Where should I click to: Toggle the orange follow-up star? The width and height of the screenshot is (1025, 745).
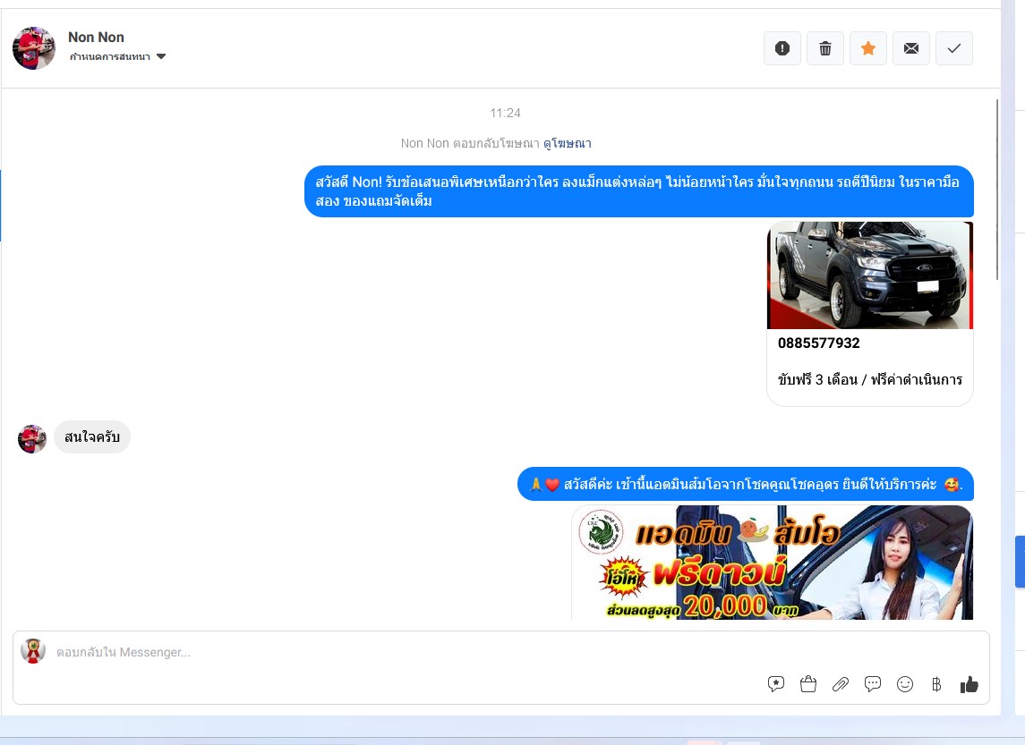(868, 48)
